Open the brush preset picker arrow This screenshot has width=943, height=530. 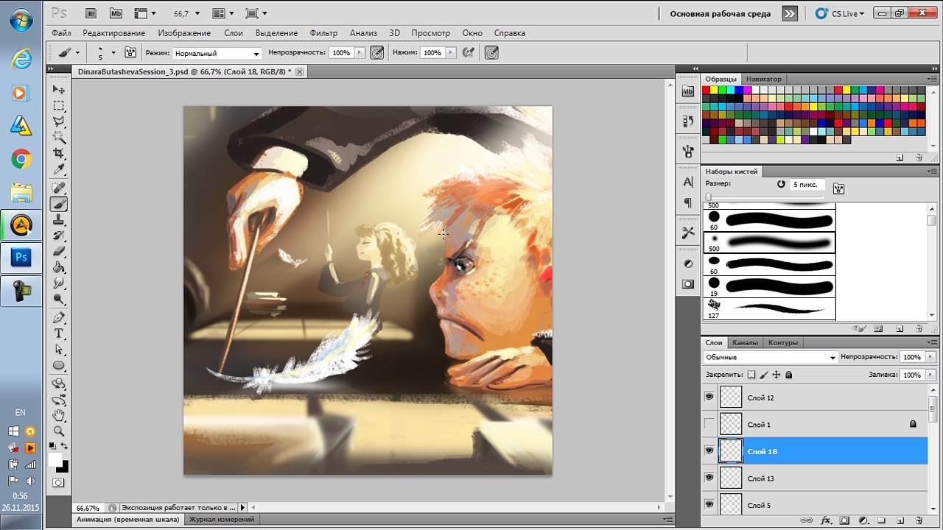113,53
